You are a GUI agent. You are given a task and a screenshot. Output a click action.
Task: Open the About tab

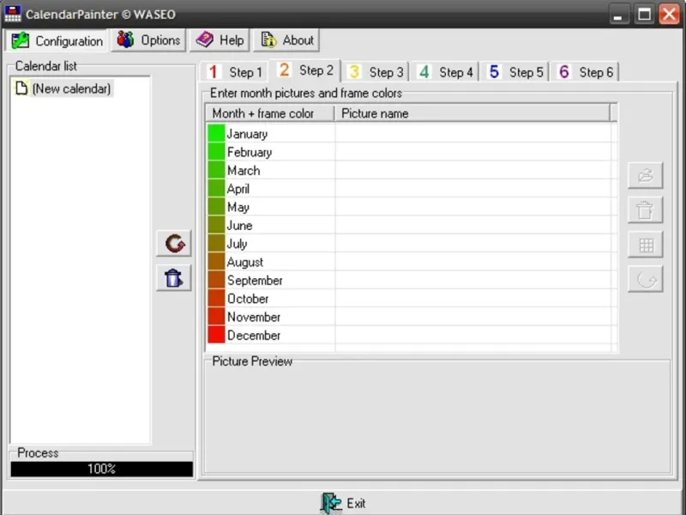pos(286,40)
